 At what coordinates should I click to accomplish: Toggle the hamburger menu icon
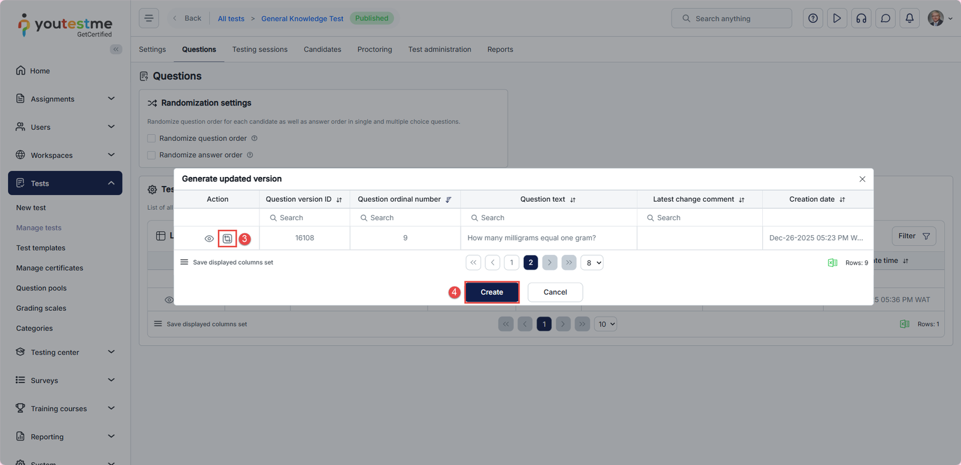(x=149, y=19)
